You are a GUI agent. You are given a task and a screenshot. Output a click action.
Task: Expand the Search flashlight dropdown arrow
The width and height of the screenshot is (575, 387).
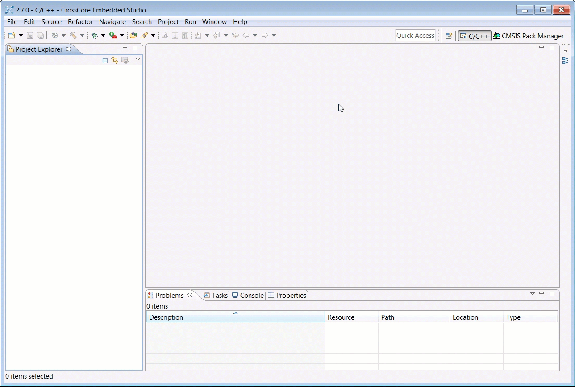(x=153, y=36)
